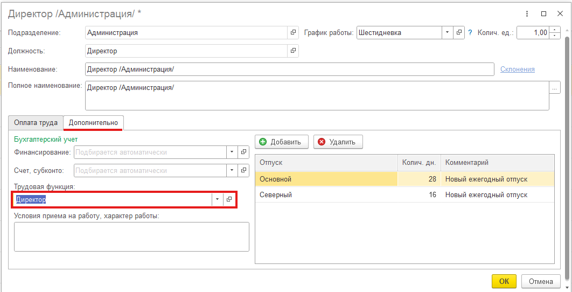Close the Директор /Администрация/ window
This screenshot has width=572, height=292.
pos(560,14)
